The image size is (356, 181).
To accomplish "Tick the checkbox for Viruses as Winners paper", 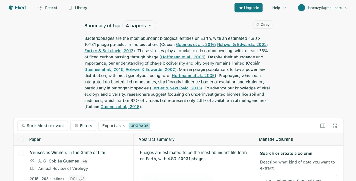I will click(21, 153).
